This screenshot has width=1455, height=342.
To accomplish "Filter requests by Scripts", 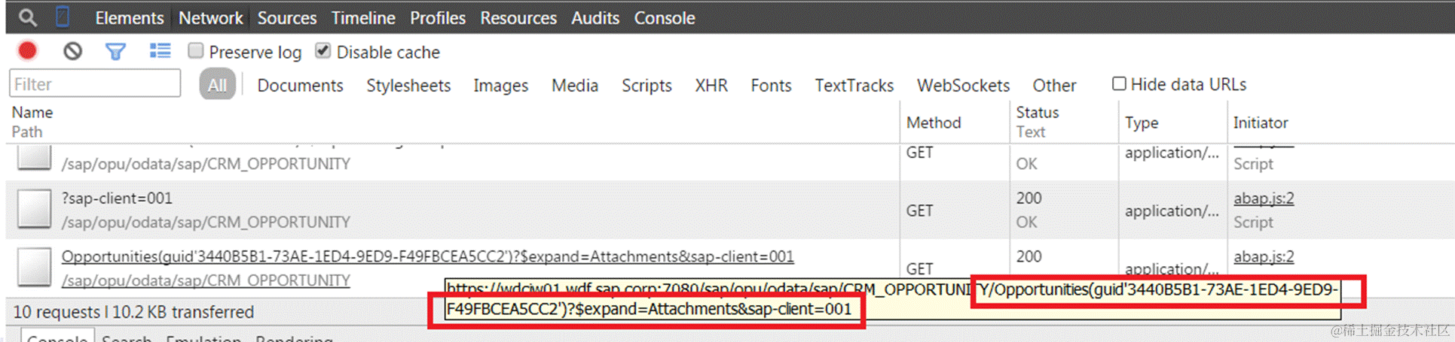I will [x=646, y=85].
